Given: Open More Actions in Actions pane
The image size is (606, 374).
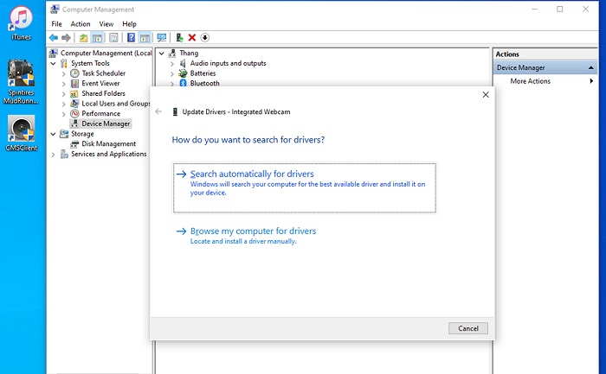Looking at the screenshot, I should coord(530,81).
